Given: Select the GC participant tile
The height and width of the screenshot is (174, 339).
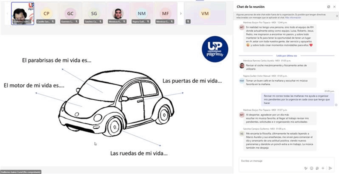Looking at the screenshot, I should 70,13.
